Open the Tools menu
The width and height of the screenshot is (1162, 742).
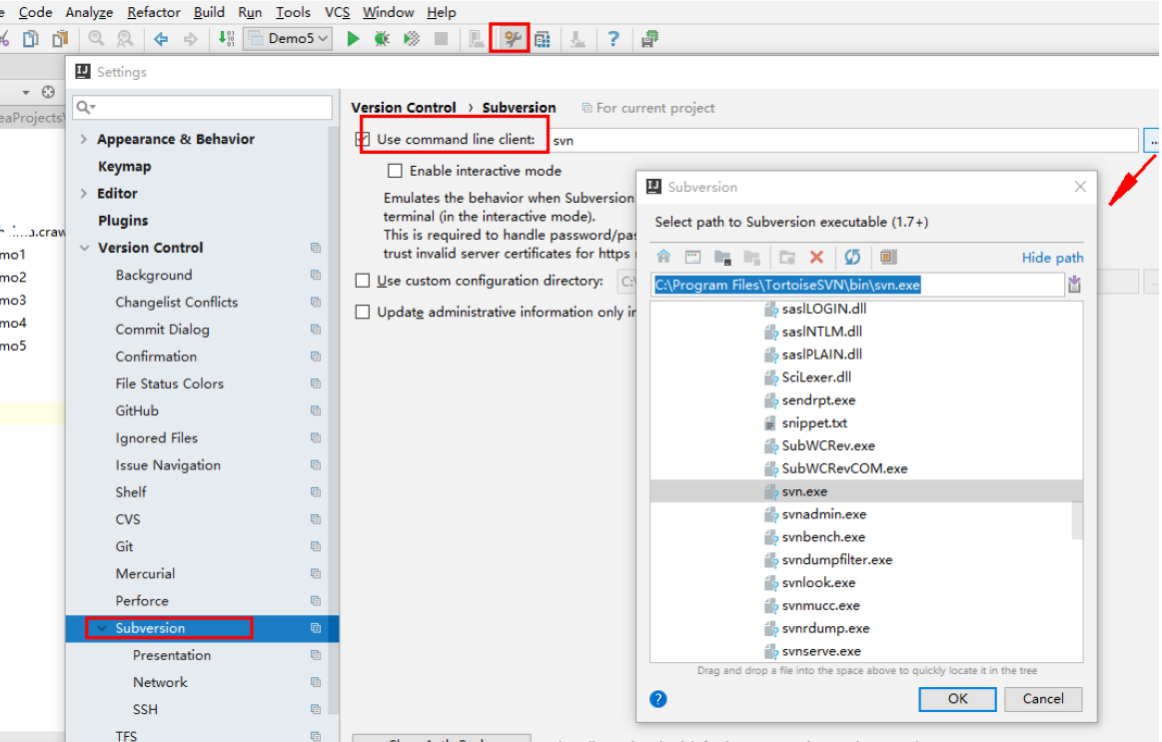pos(294,12)
